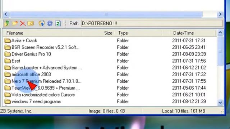Image resolution: width=230 pixels, height=129 pixels.
Task: Select 'Vista randomizated colors Cursors' name
Action: point(43,95)
